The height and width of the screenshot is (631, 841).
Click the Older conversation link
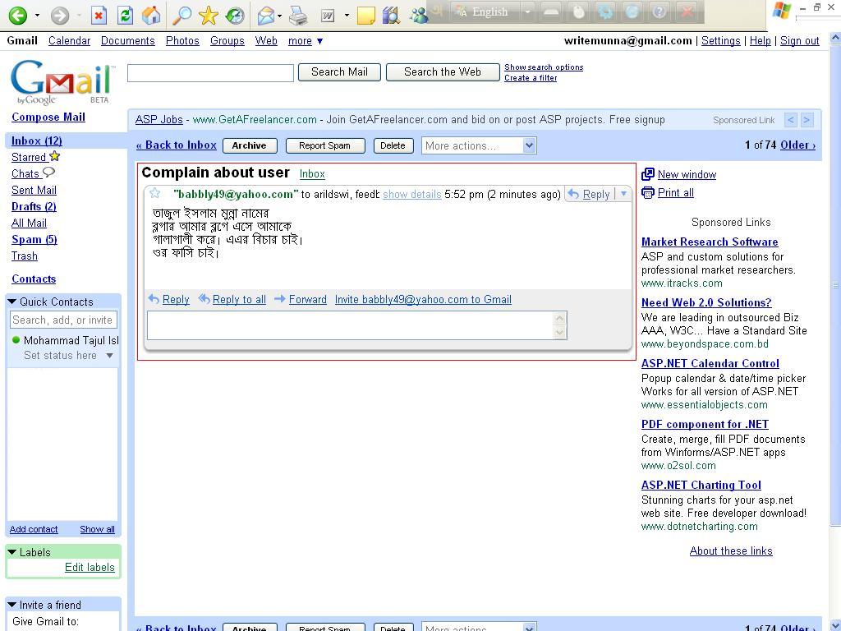tap(797, 145)
